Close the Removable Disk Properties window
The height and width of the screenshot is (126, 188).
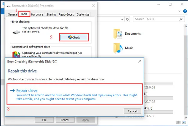tap(93, 6)
